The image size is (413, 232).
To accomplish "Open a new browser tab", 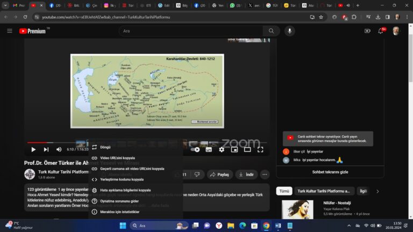I will pos(358,5).
